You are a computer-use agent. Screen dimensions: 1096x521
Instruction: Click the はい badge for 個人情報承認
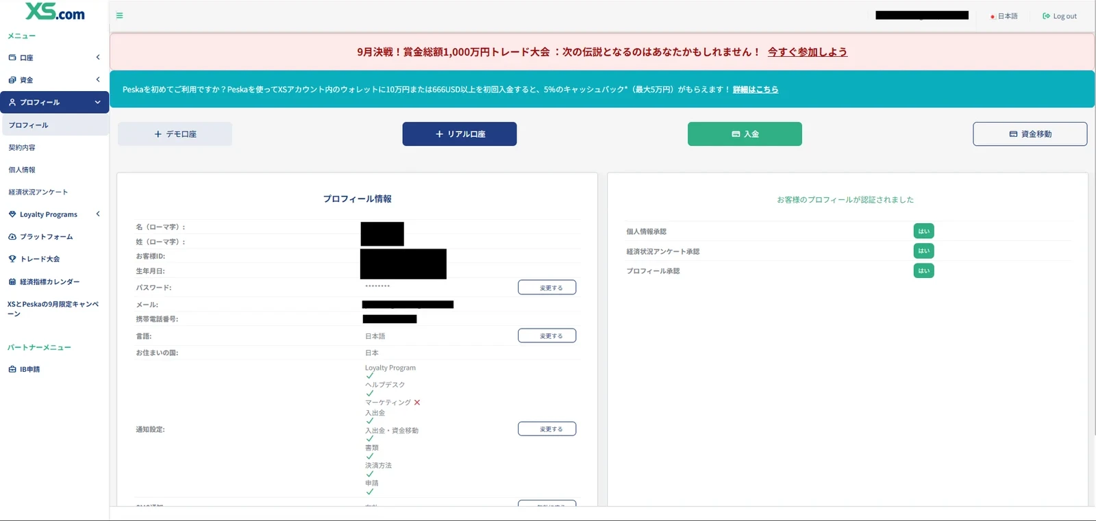coord(924,231)
